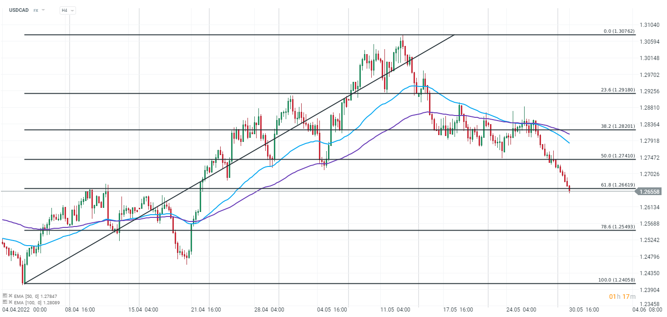This screenshot has height=317, width=667.
Task: Select the 78.6 Fibonacci retracement label
Action: [618, 227]
